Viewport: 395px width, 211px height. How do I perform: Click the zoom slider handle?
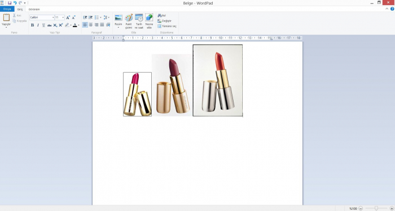pyautogui.click(x=376, y=208)
